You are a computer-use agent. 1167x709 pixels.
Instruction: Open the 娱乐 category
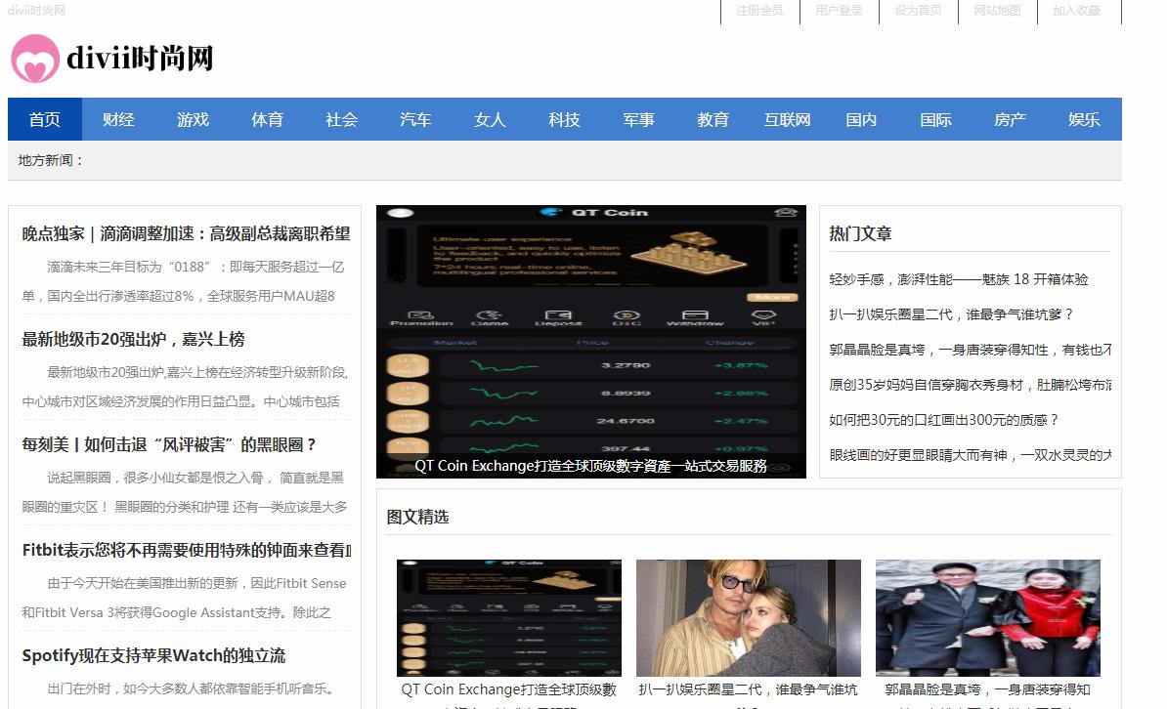(x=1084, y=119)
